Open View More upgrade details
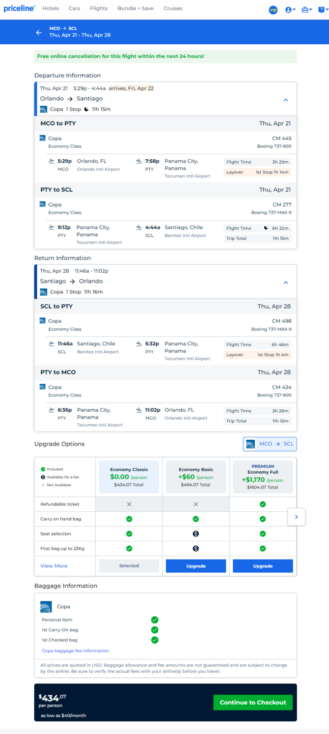 (x=54, y=566)
